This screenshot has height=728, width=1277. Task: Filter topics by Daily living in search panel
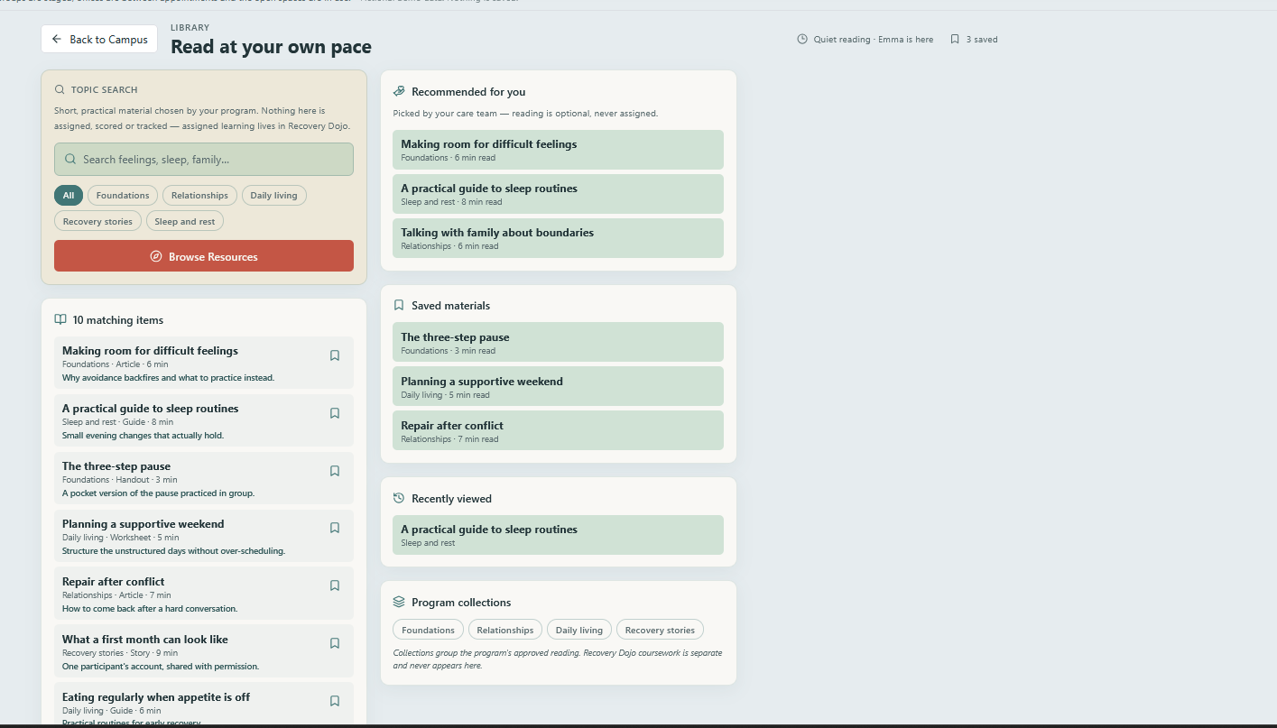(274, 195)
